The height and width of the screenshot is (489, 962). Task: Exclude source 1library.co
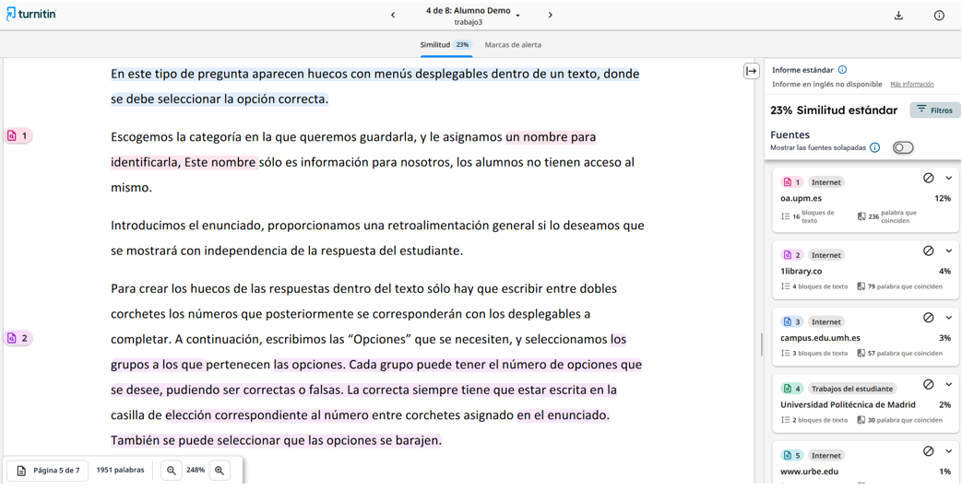pyautogui.click(x=928, y=250)
